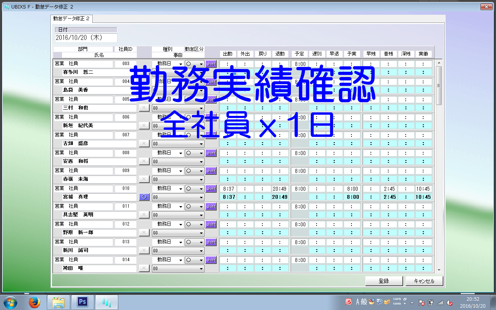The image size is (496, 310).
Task: Click the shift button for employee 008
Action: pyautogui.click(x=211, y=153)
